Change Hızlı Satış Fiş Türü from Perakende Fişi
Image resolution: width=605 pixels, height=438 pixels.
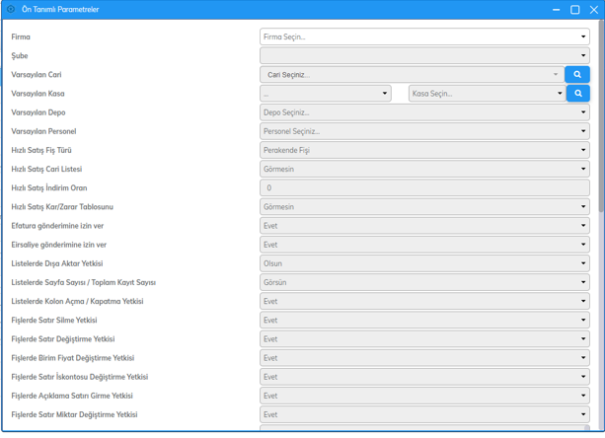(x=424, y=150)
